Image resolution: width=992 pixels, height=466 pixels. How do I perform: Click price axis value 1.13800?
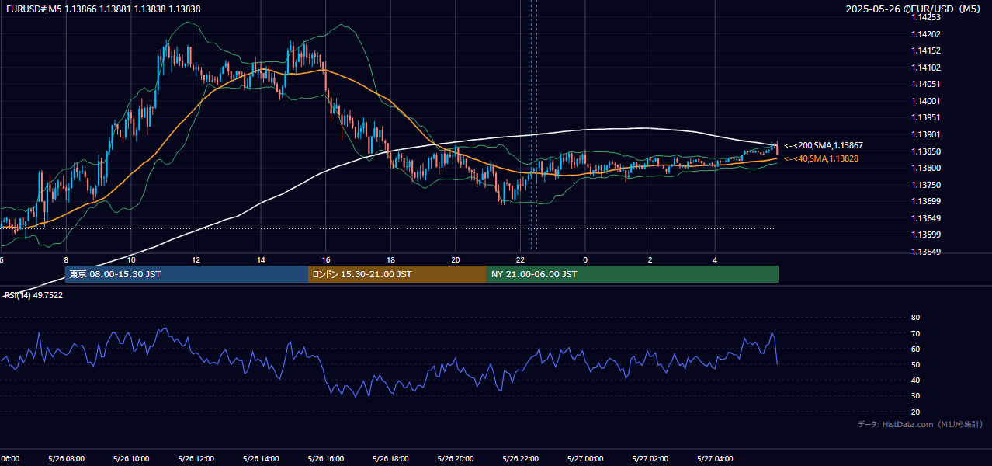pyautogui.click(x=925, y=168)
